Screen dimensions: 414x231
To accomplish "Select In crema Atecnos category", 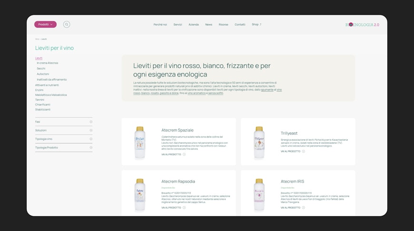I will 48,63.
